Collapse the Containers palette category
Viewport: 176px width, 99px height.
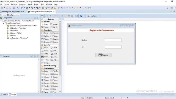50,30
